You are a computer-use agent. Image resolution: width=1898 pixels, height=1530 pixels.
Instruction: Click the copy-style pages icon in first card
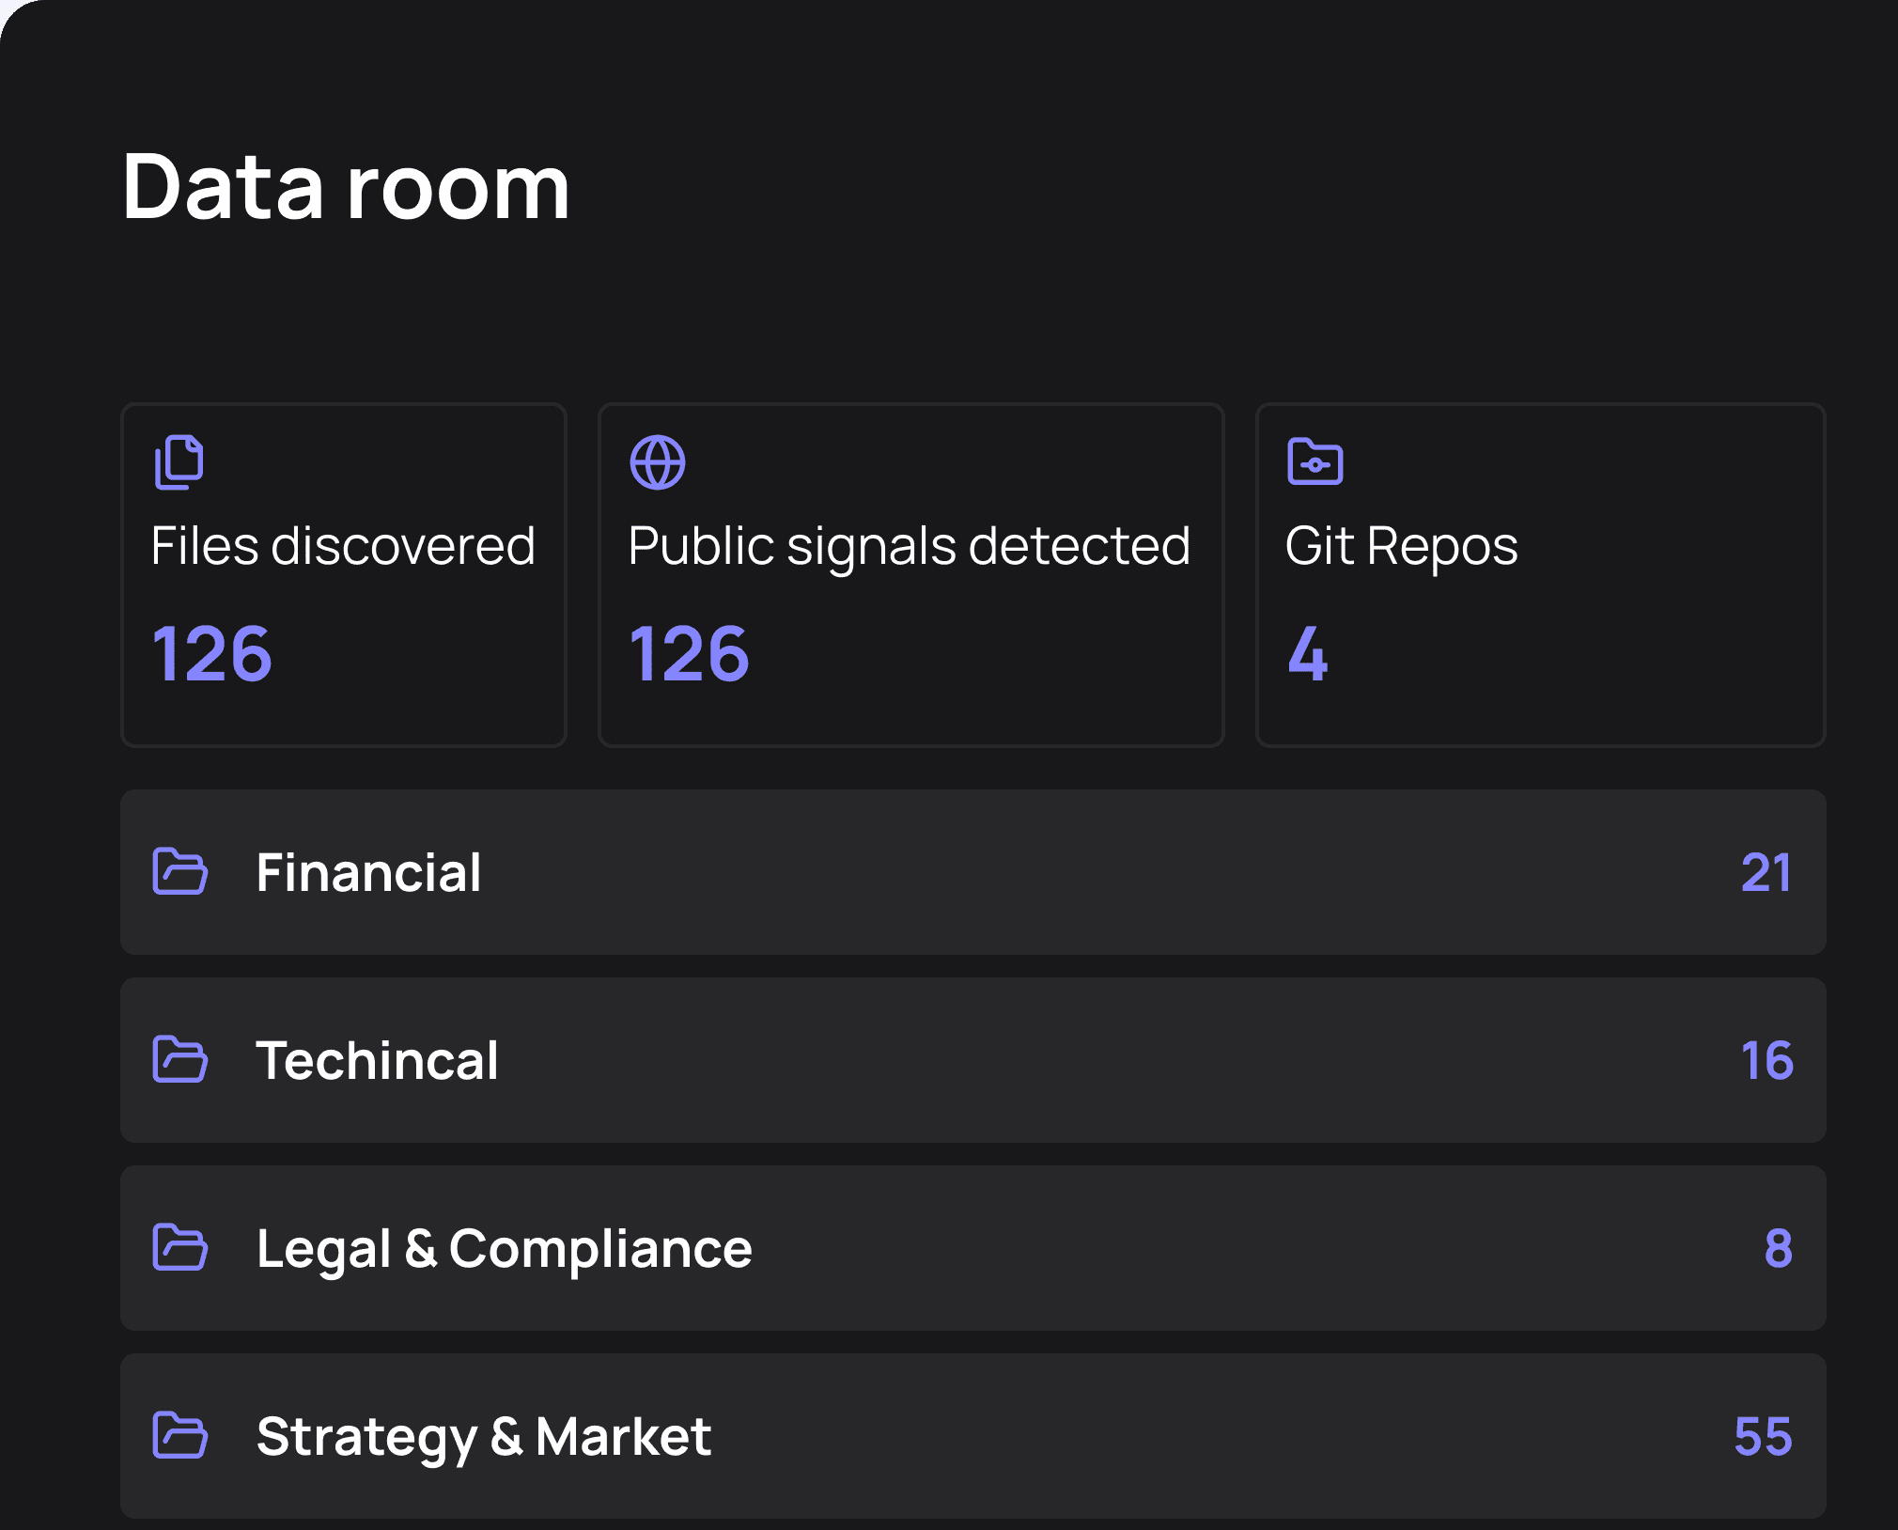[x=179, y=461]
